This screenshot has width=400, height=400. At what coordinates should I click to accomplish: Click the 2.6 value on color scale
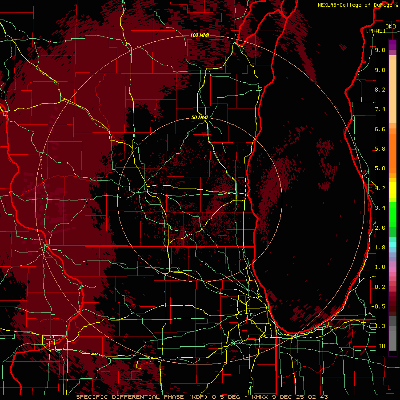pos(380,228)
